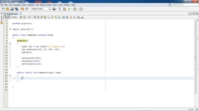Screen dimensions: 199x111
Task: Open the File menu
Action: tap(2, 5)
